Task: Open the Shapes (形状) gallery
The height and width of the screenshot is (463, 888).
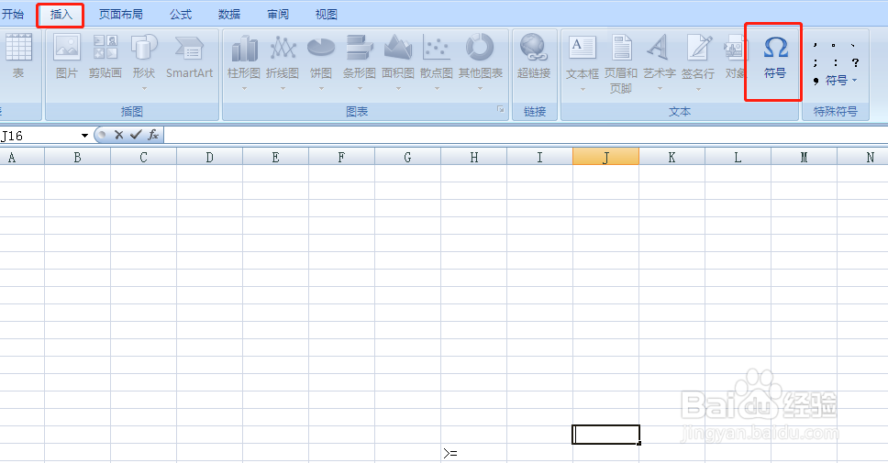Action: coord(144,57)
